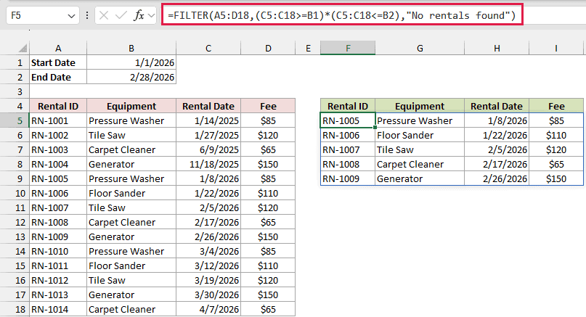The width and height of the screenshot is (586, 317).
Task: Select column A header
Action: click(58, 48)
